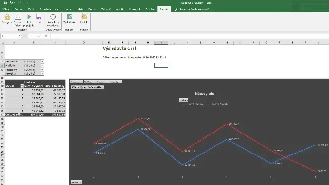329x185 pixels.
Task: Click the Kontakt envelope icon
Action: coord(84,17)
